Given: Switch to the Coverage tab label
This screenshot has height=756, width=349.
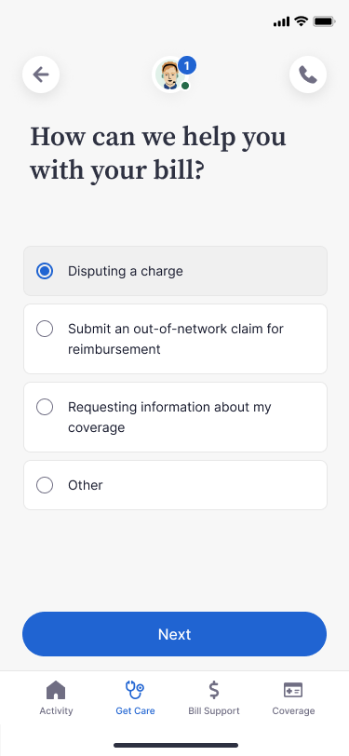Looking at the screenshot, I should [293, 710].
